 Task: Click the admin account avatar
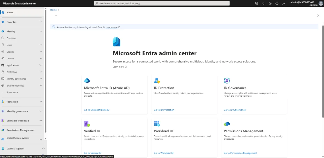(x=321, y=3)
